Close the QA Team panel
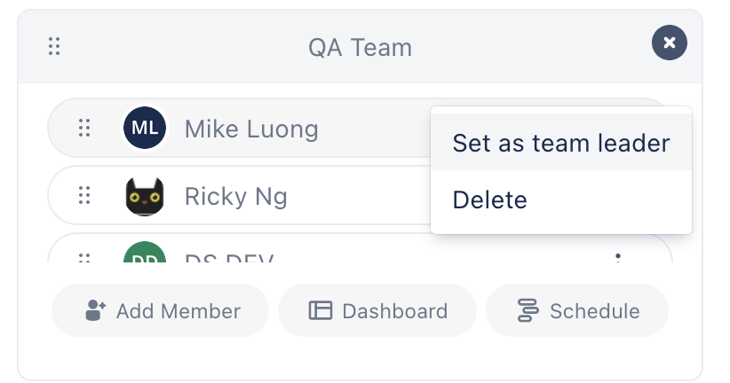Screen dimensions: 730x383 (x=670, y=43)
